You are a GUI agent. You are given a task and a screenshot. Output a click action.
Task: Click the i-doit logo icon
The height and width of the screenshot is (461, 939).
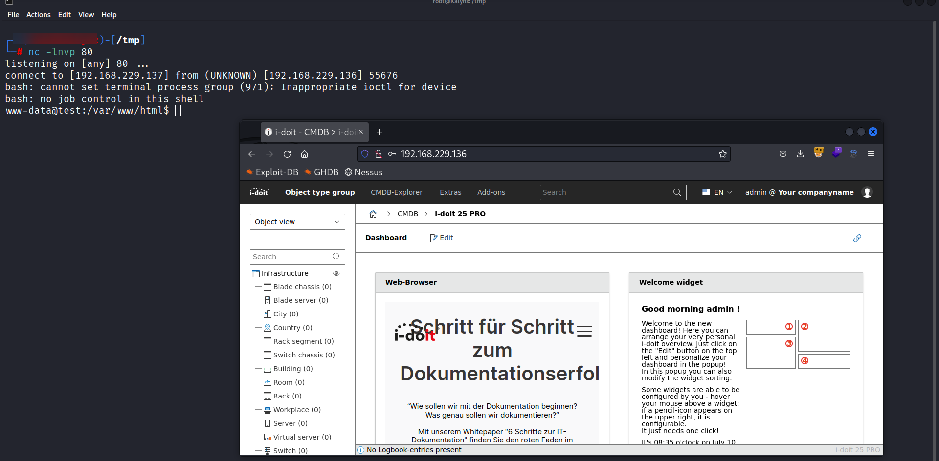259,192
